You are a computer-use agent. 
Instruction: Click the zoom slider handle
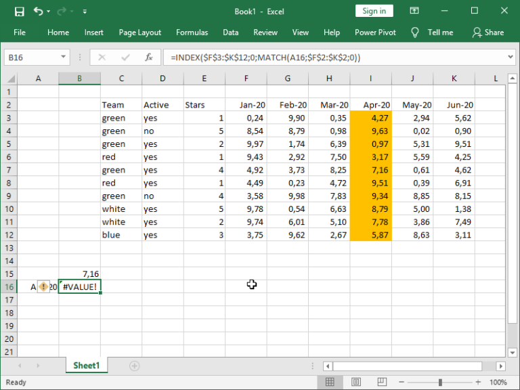440,383
